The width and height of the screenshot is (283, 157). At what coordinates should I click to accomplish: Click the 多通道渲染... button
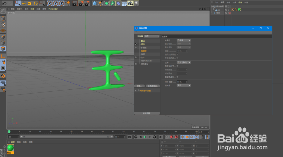click(x=153, y=86)
